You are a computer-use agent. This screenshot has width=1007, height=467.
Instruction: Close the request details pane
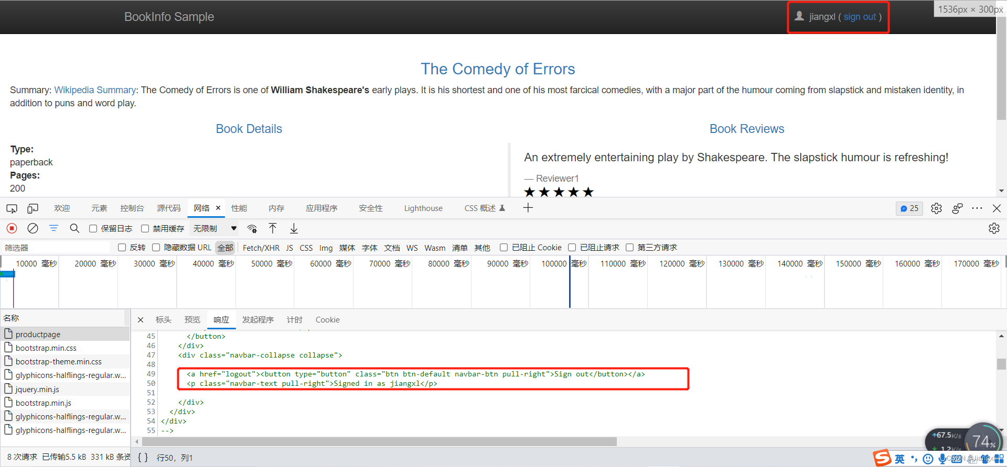(x=141, y=320)
